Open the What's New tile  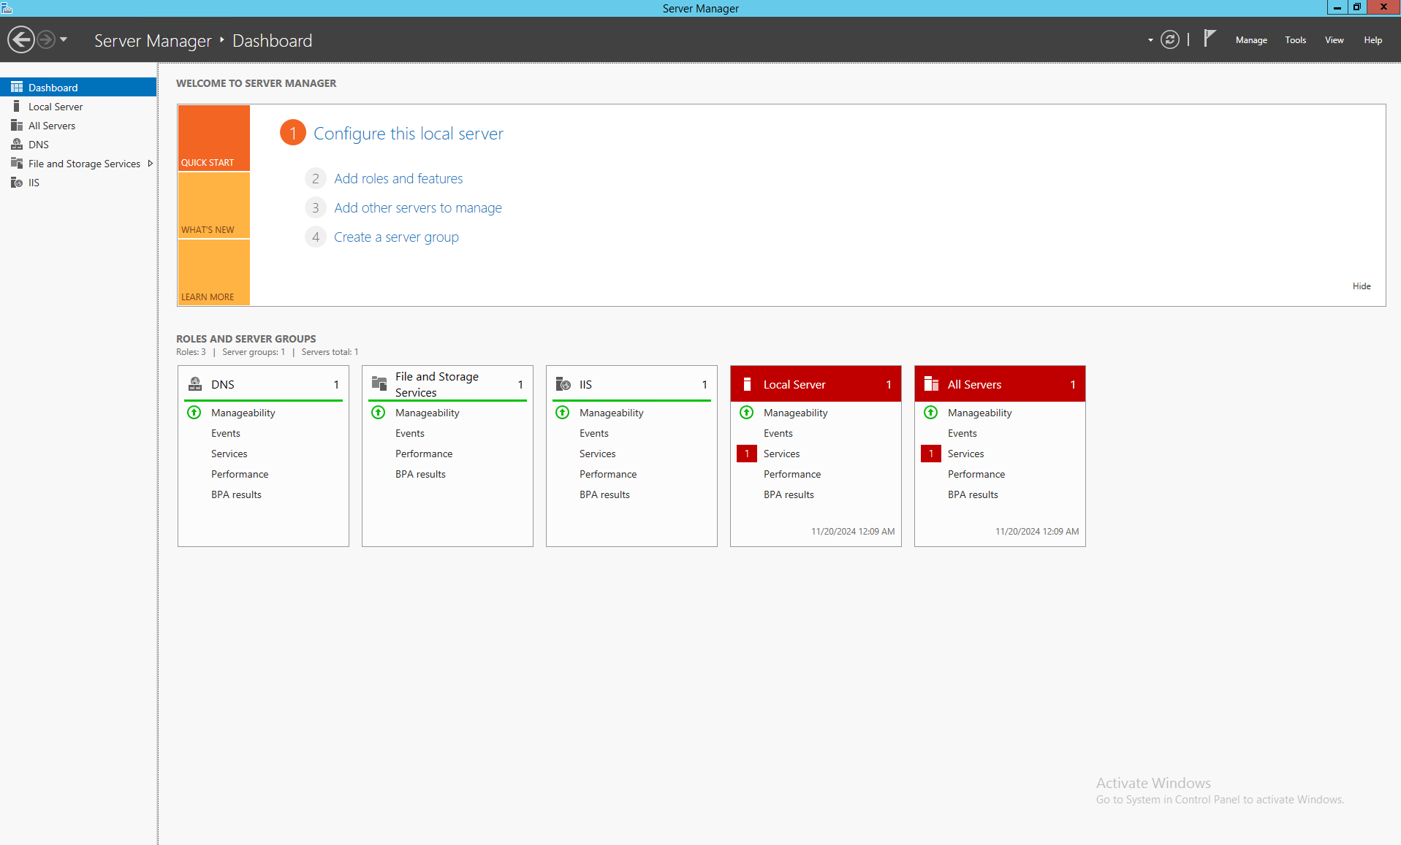(214, 205)
